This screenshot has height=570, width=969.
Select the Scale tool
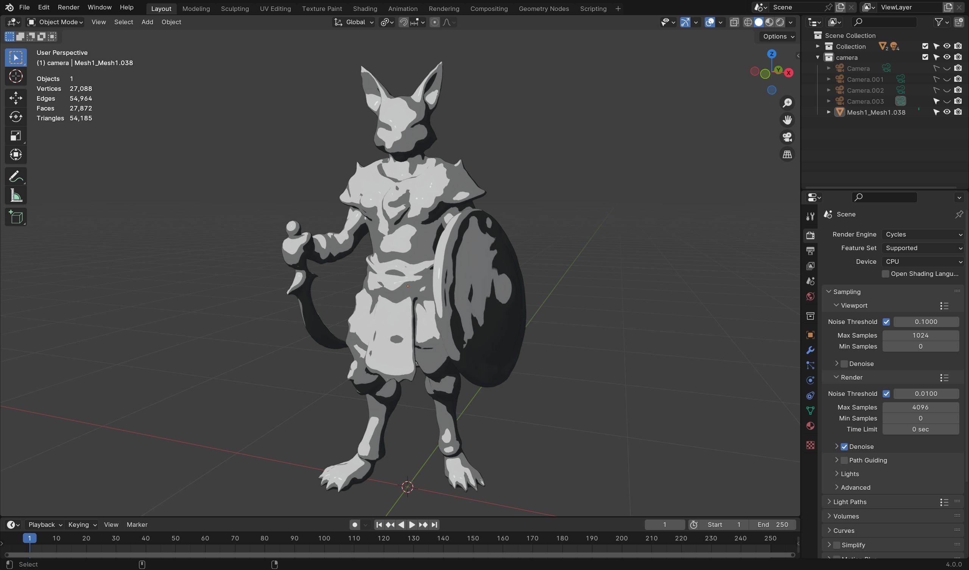pos(16,136)
